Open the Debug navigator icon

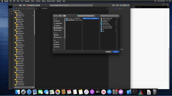click(29, 8)
